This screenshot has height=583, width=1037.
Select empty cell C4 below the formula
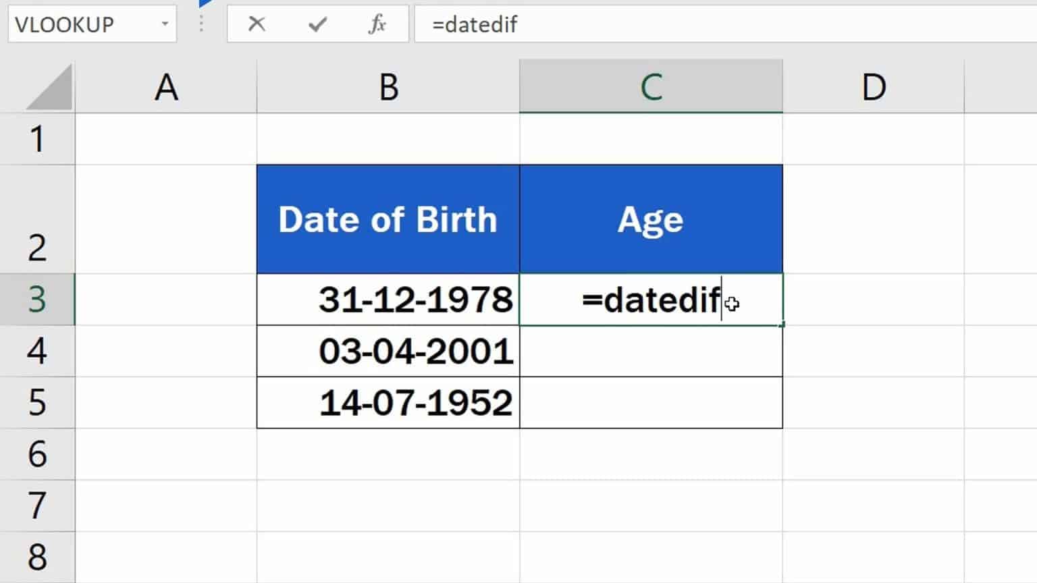[650, 351]
